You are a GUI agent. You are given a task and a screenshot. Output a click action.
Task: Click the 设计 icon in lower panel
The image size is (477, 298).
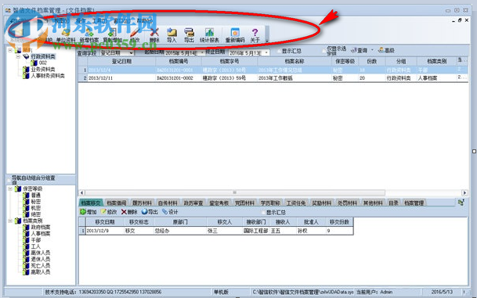pos(165,212)
